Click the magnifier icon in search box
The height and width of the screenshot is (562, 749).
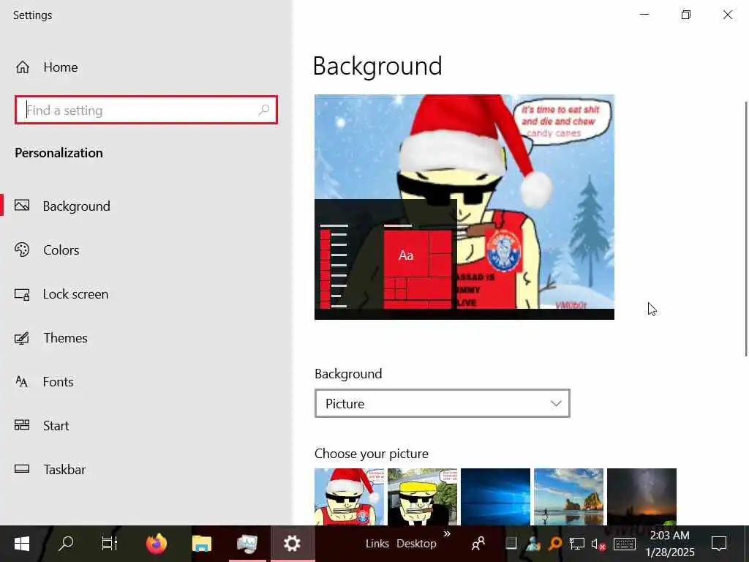263,110
